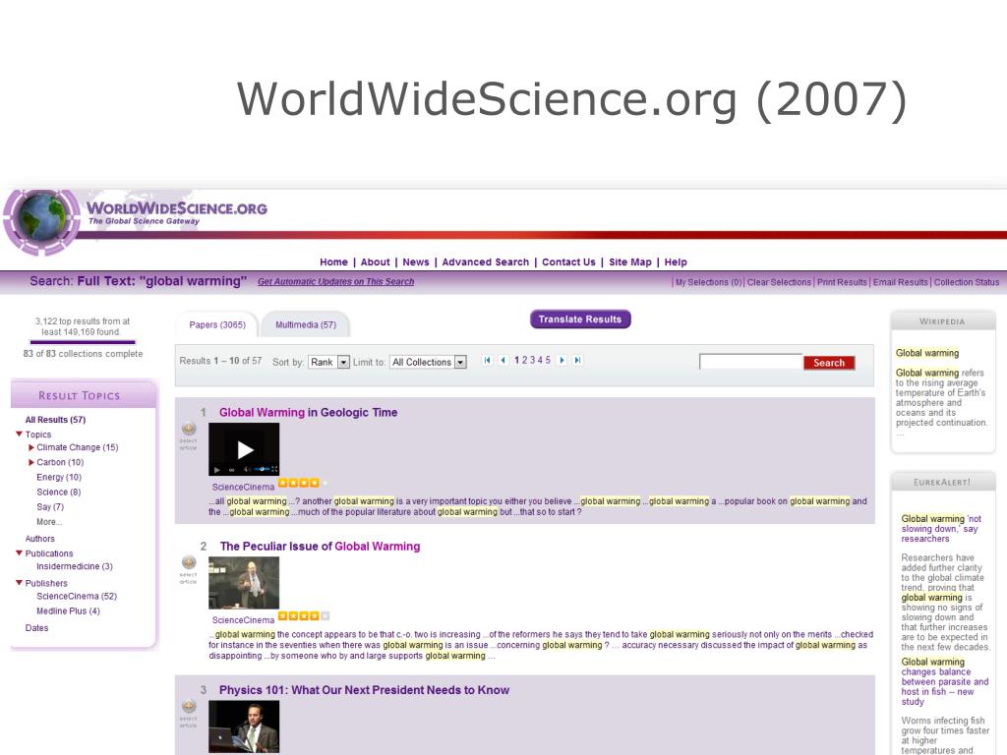Click into the search-within-results input field
This screenshot has width=1007, height=755.
pos(750,362)
